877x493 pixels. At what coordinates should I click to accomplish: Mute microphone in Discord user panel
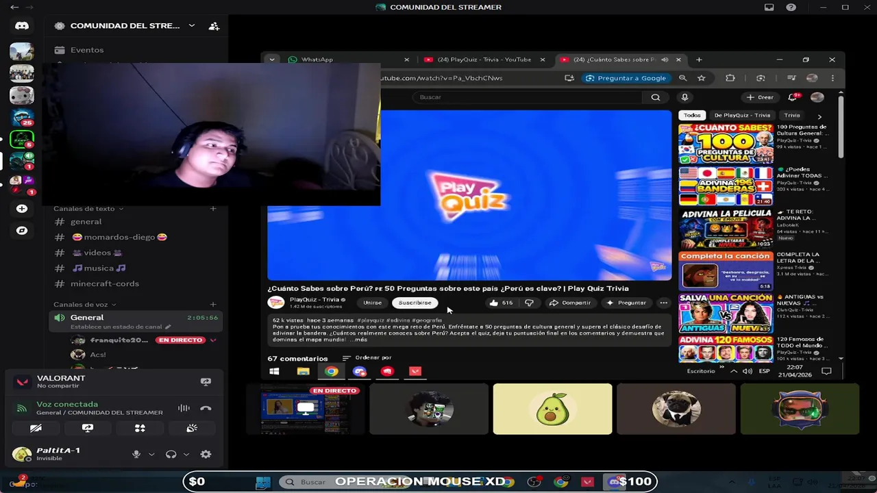click(136, 454)
